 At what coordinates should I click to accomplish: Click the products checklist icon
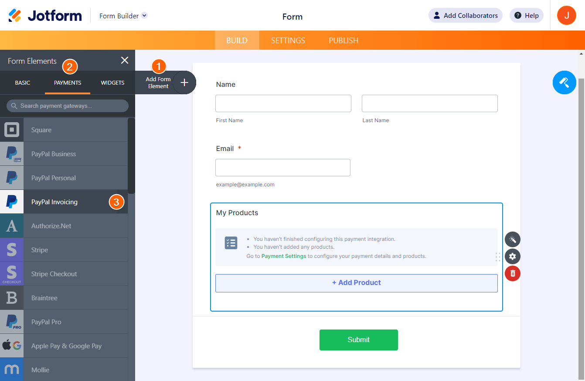pyautogui.click(x=231, y=243)
